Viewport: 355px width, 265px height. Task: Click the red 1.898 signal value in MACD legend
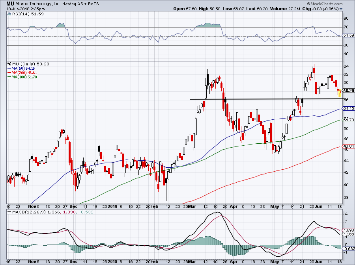click(69, 212)
